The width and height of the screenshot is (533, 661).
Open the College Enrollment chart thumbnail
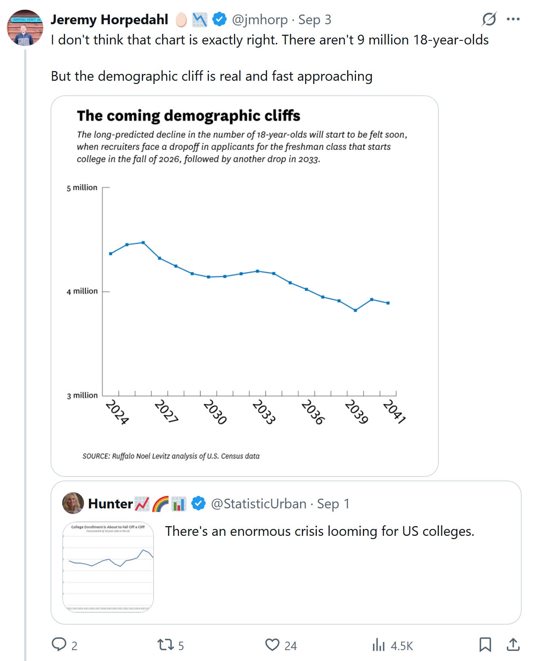pos(108,567)
